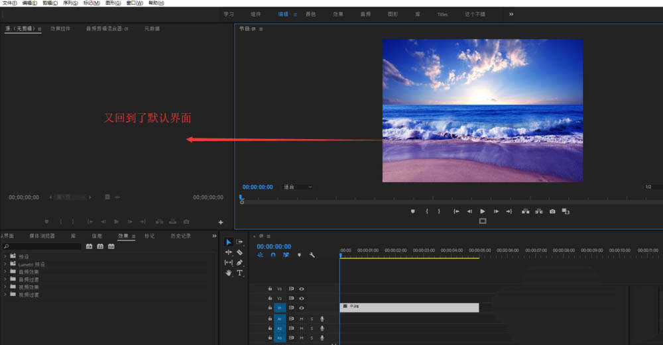
Task: Select the Ripple Edit tool
Action: point(229,252)
